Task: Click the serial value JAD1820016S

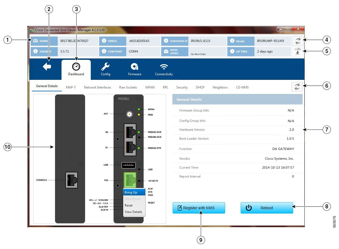Action: 139,41
